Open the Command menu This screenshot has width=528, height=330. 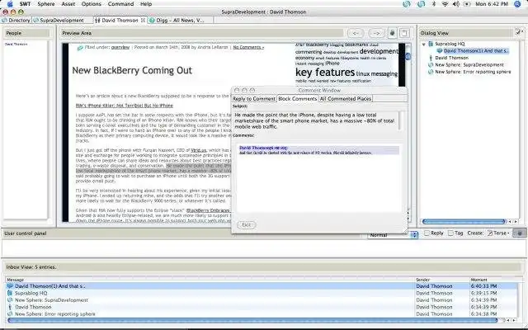pyautogui.click(x=120, y=4)
